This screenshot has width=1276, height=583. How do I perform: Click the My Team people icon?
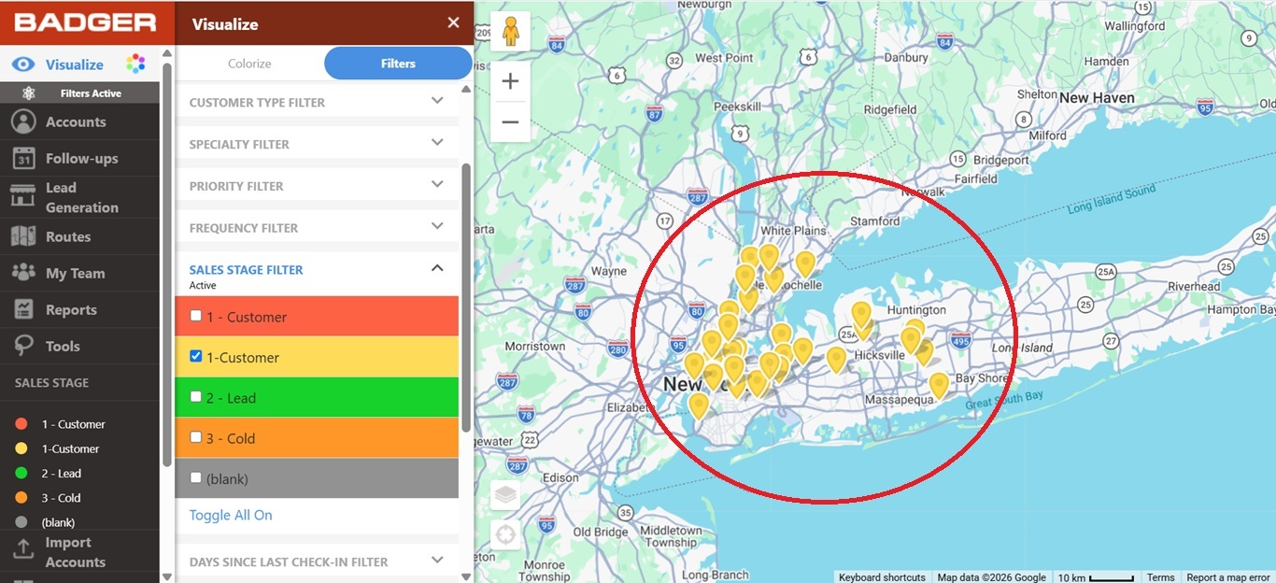tap(23, 273)
